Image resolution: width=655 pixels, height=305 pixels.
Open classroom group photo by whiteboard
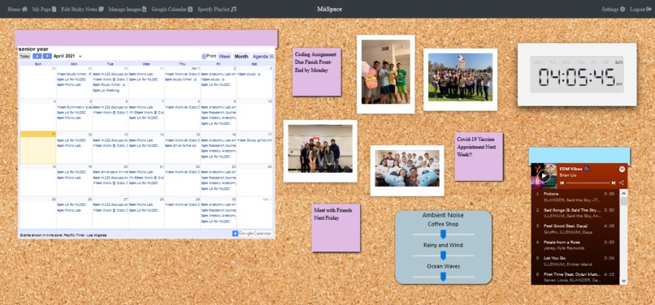pyautogui.click(x=320, y=151)
